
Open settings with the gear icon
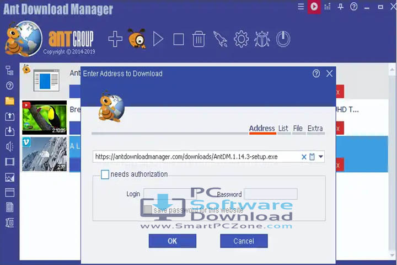click(241, 39)
